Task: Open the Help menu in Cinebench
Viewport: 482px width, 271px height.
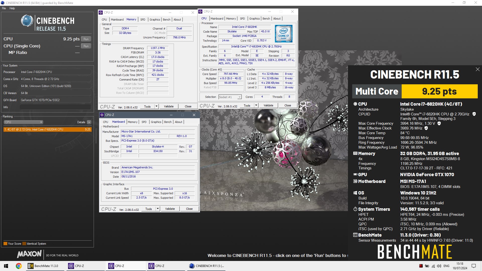Action: [12, 8]
